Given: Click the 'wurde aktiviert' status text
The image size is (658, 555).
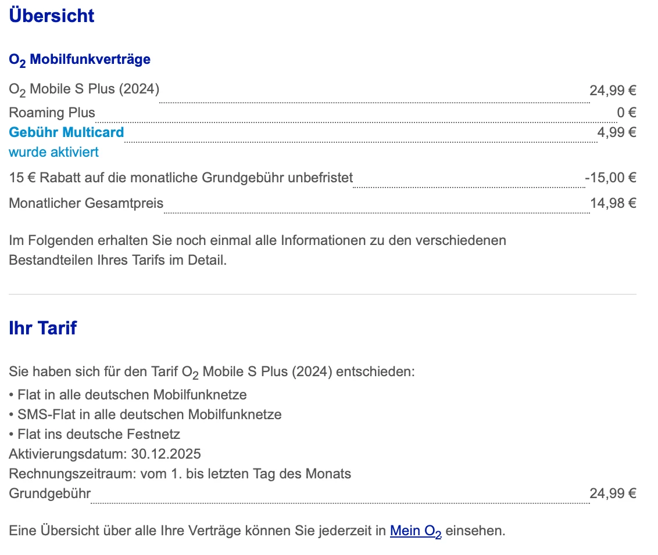Looking at the screenshot, I should pos(53,152).
